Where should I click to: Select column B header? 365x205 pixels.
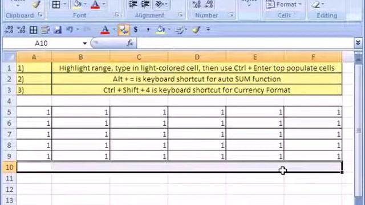81,57
